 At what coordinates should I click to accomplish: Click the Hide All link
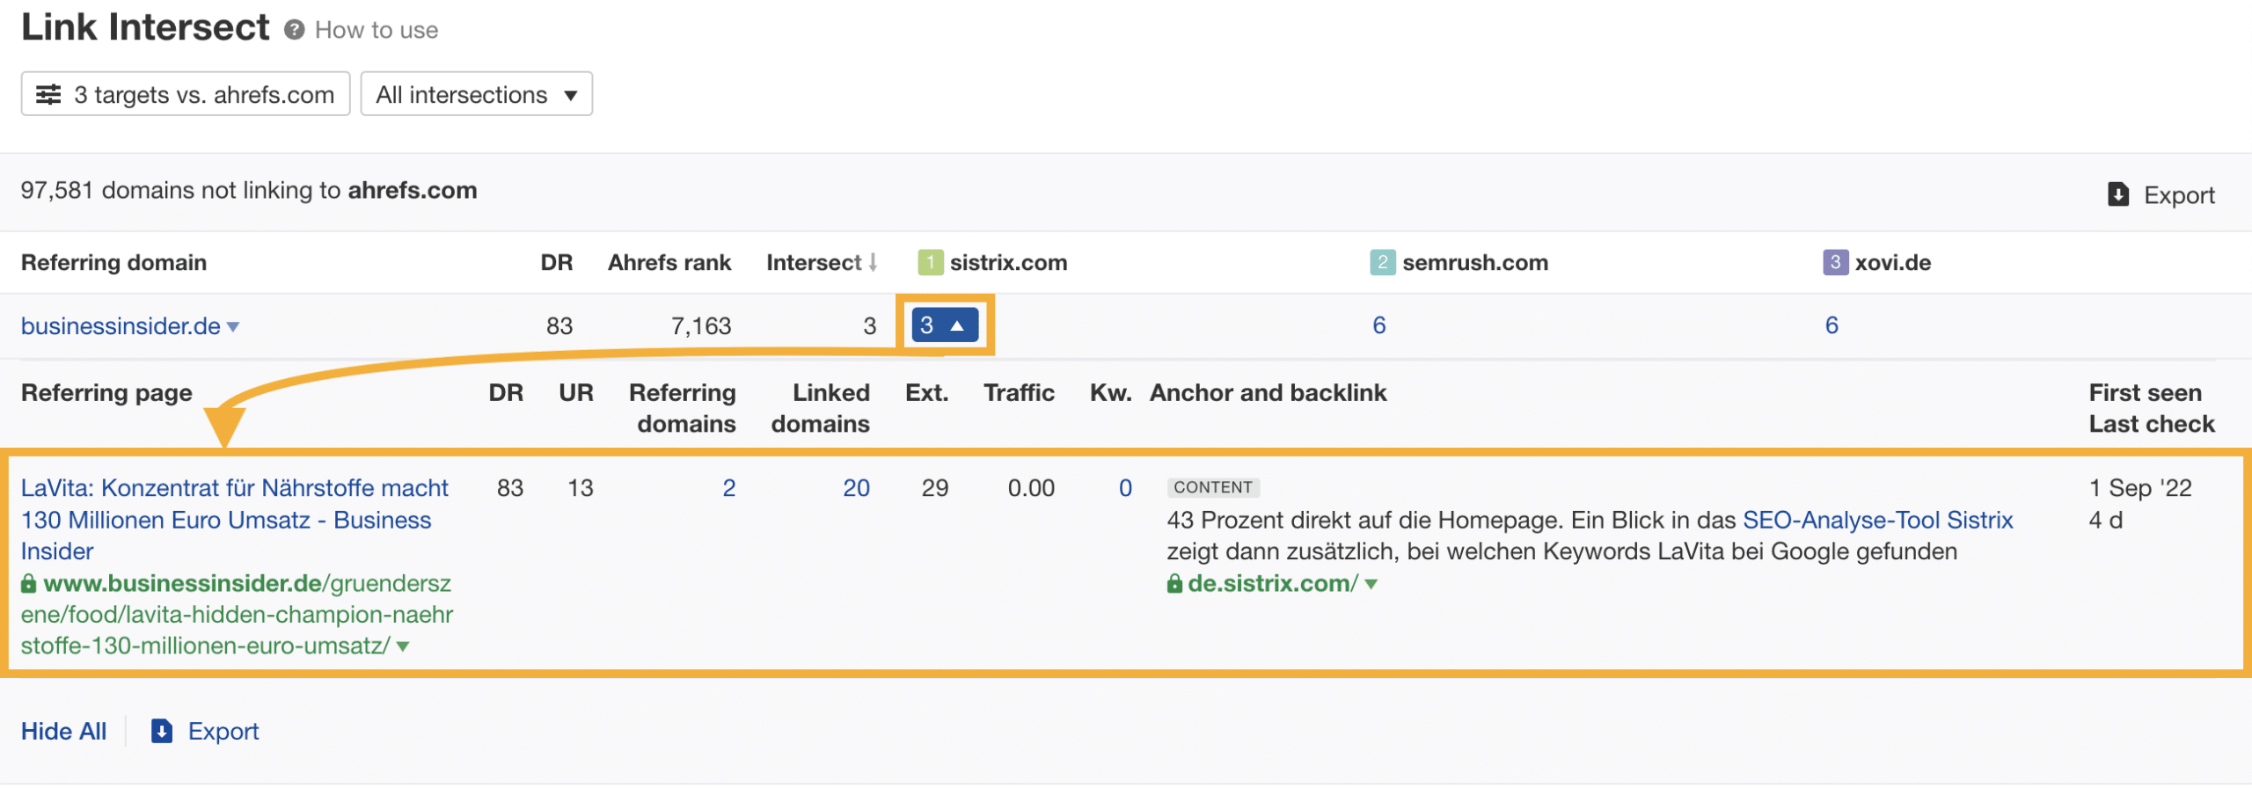63,732
